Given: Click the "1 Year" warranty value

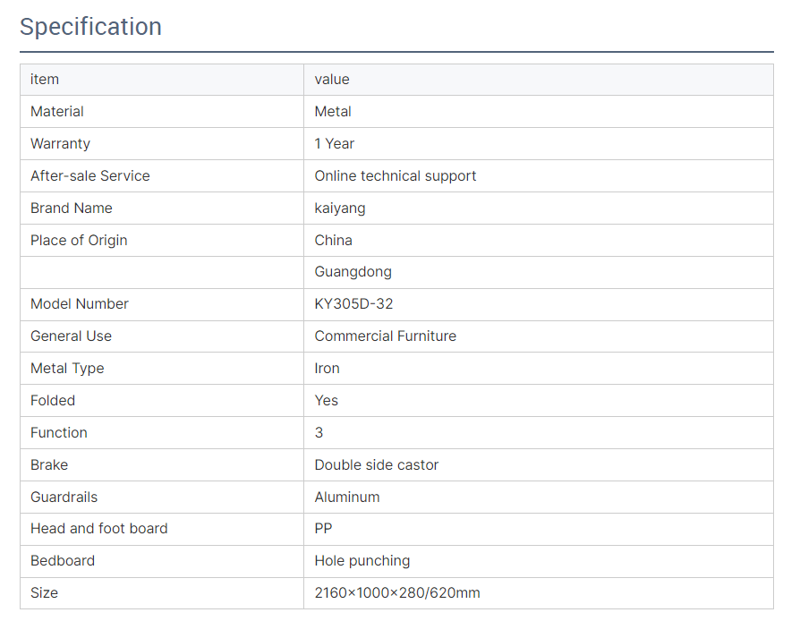Looking at the screenshot, I should (335, 144).
